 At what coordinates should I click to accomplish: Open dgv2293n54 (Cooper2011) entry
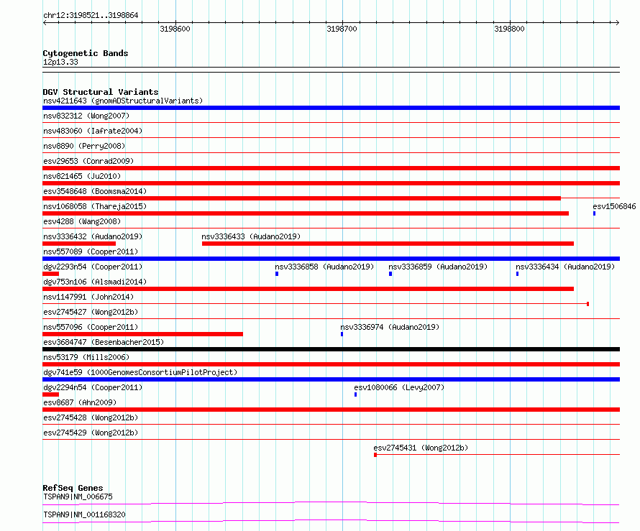pyautogui.click(x=93, y=267)
